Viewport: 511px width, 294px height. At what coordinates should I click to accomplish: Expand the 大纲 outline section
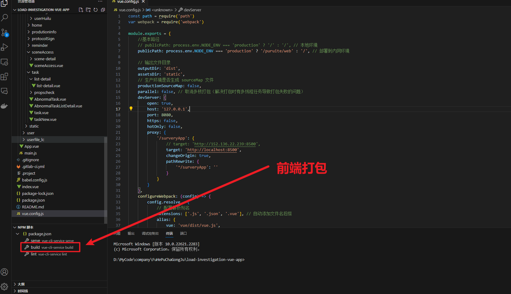21,284
